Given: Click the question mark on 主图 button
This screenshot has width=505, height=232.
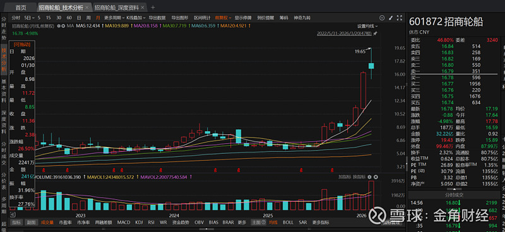Looking at the screenshot, I should coord(263,223).
